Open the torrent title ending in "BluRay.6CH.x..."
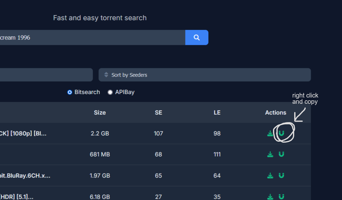The image size is (342, 200). click(25, 176)
